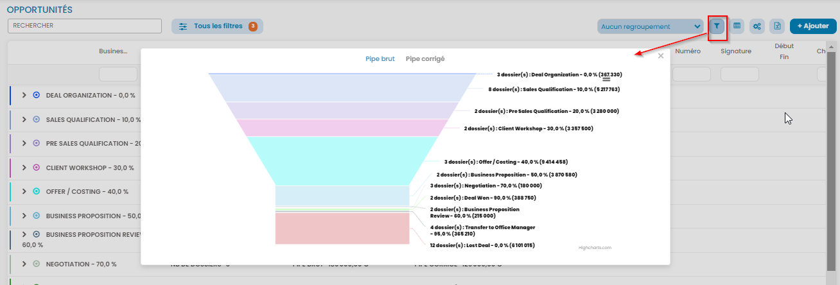Click the settings gears icon
This screenshot has height=285, width=840.
point(757,26)
